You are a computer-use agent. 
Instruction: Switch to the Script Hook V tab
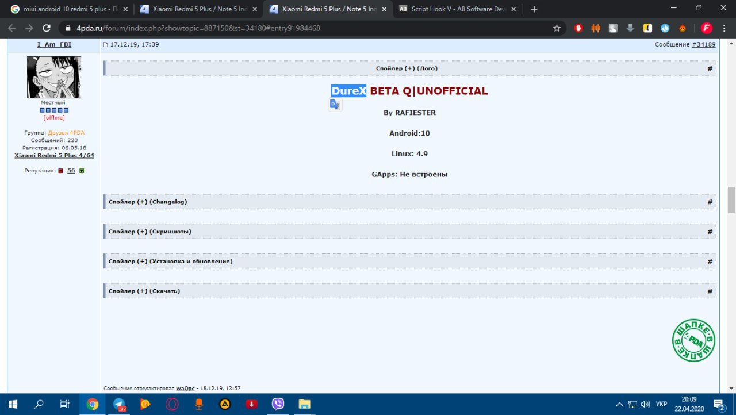pos(457,9)
